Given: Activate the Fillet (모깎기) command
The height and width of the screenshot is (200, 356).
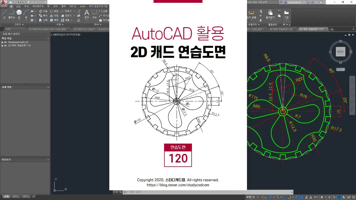Looking at the screenshot, I should point(66,16).
